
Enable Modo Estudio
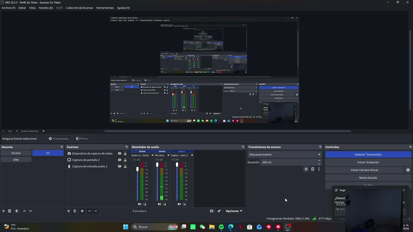pyautogui.click(x=368, y=178)
